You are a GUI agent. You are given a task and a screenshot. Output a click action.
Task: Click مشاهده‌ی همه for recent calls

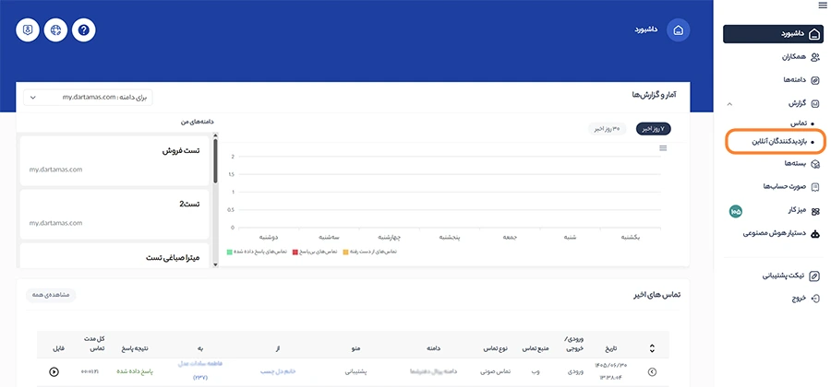point(51,296)
